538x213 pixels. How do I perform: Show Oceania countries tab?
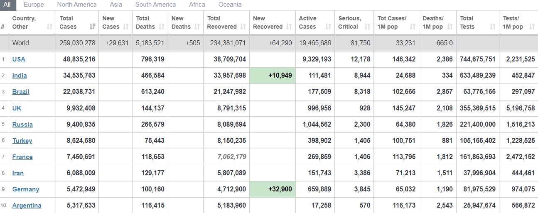230,5
